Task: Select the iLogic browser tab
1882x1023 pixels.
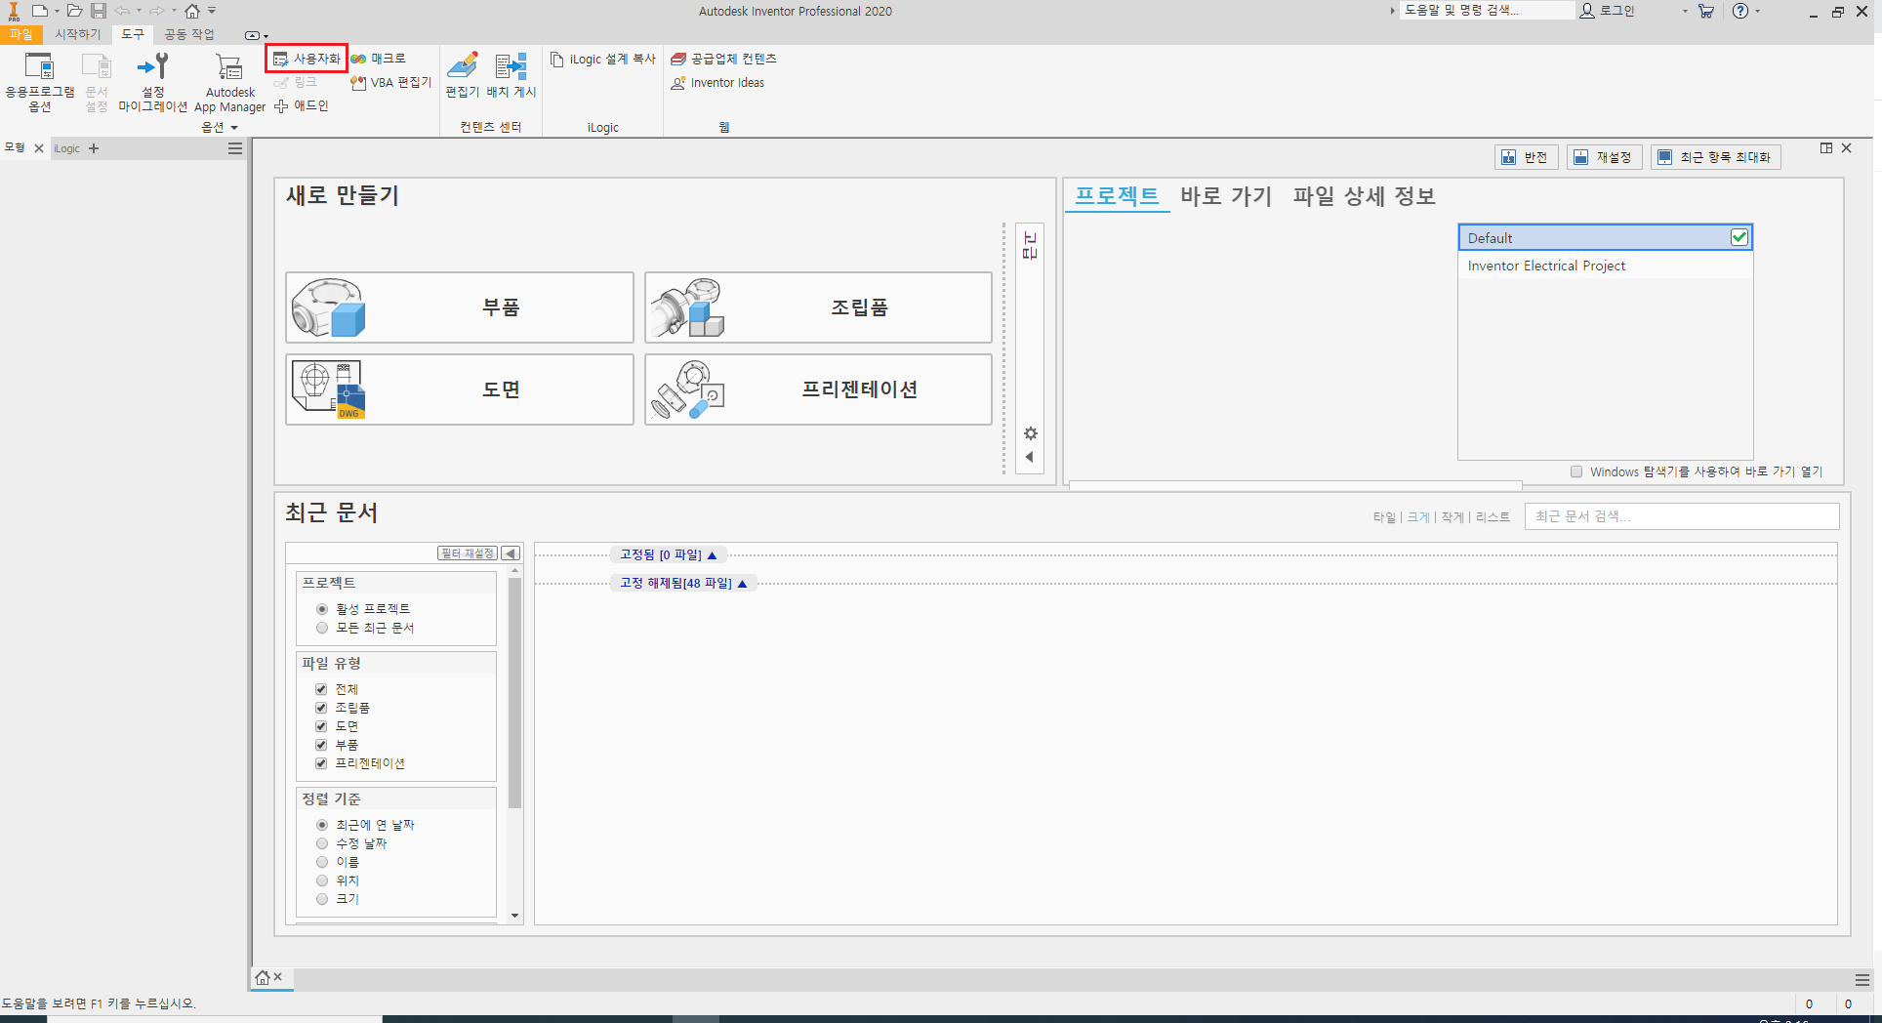Action: (x=67, y=148)
